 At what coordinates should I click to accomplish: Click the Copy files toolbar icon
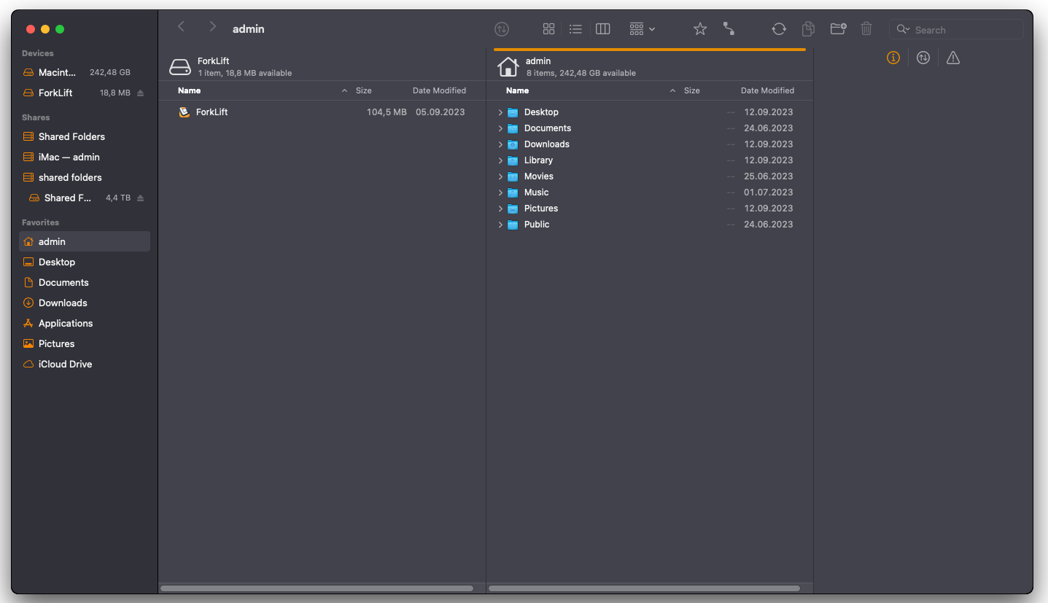[x=808, y=29]
